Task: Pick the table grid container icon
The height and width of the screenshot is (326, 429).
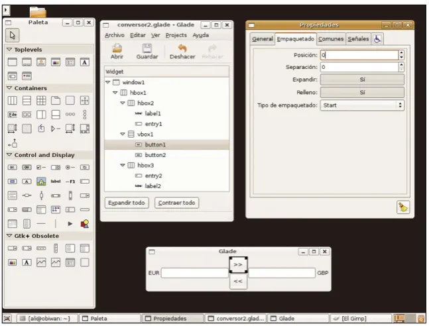Action: pos(41,100)
